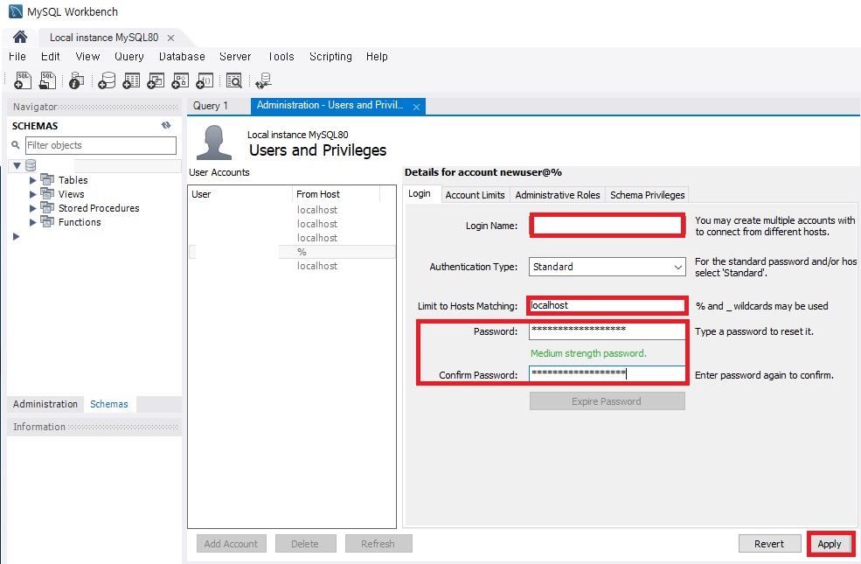The image size is (861, 564).
Task: Open the File menu
Action: [x=17, y=57]
